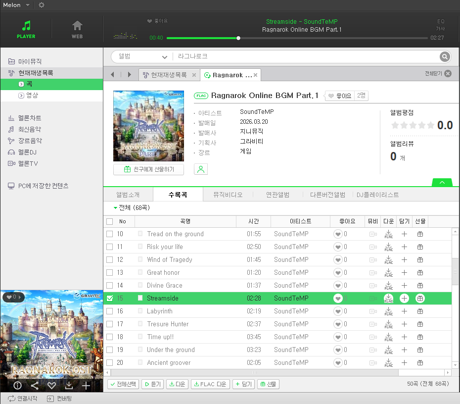Viewport: 460px width, 404px height.
Task: Open the 앨범 search category dropdown
Action: (142, 57)
